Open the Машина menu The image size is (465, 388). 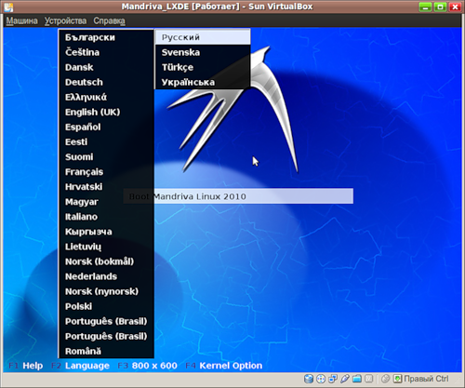click(x=21, y=20)
